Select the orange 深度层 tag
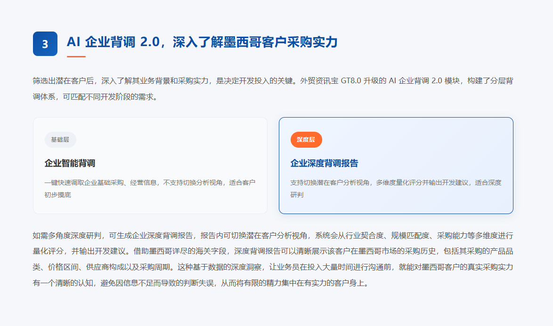Screen dimensions: 553x326 pos(306,140)
